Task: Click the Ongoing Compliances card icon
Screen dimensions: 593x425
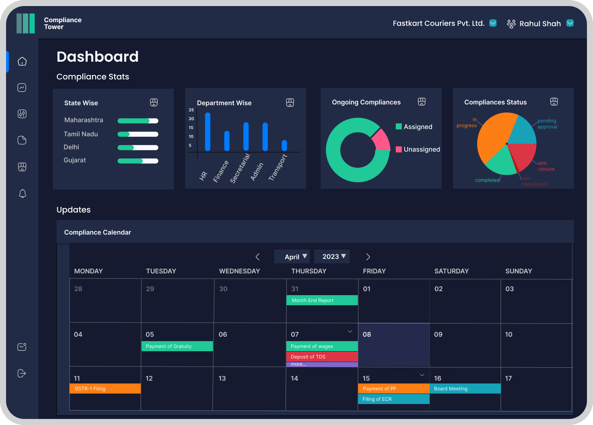Action: pos(422,102)
